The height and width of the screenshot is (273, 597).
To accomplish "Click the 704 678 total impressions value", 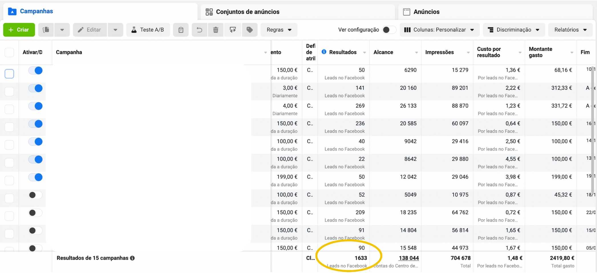I will pos(461,258).
